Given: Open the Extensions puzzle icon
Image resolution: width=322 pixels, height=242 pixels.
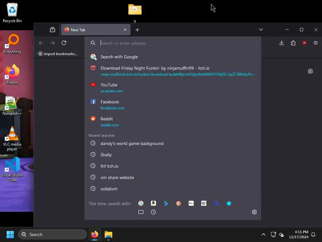Looking at the screenshot, I should pyautogui.click(x=293, y=43).
